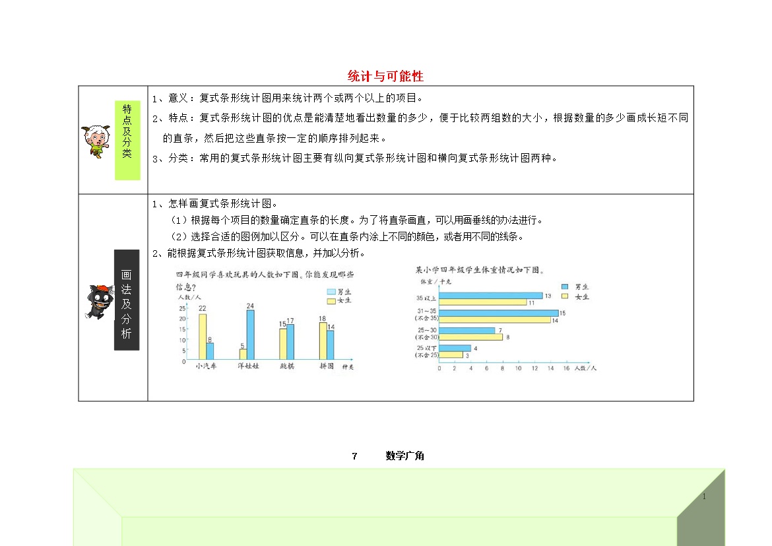
Task: Click the line starting "3、分类：常用的复式条形统计图"
Action: pyautogui.click(x=354, y=158)
